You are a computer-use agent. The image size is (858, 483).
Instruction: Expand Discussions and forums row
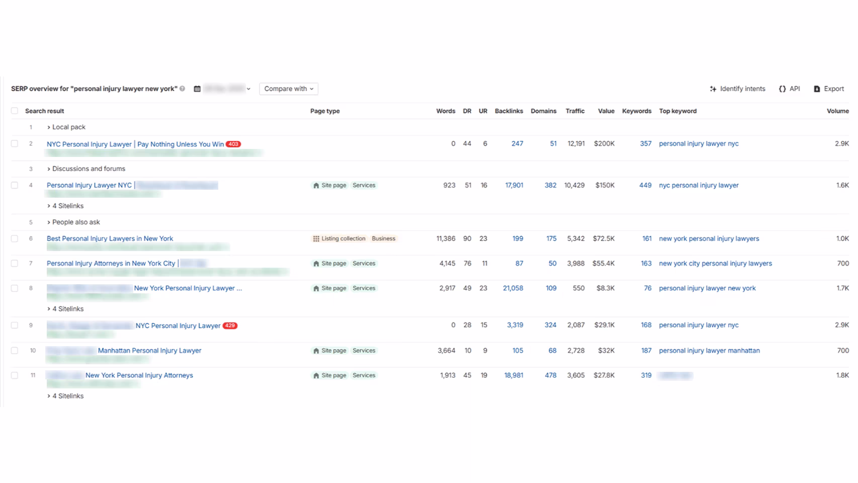(86, 169)
